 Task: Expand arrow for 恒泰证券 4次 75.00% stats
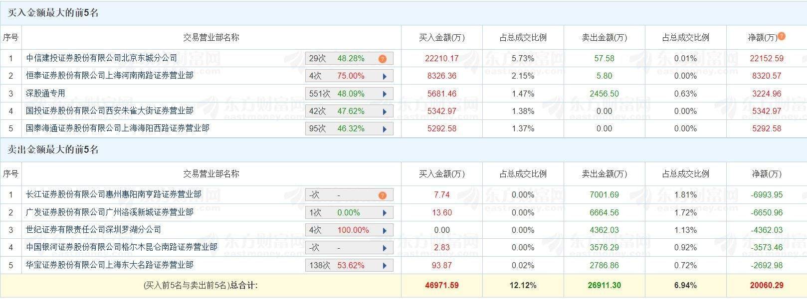coord(385,76)
